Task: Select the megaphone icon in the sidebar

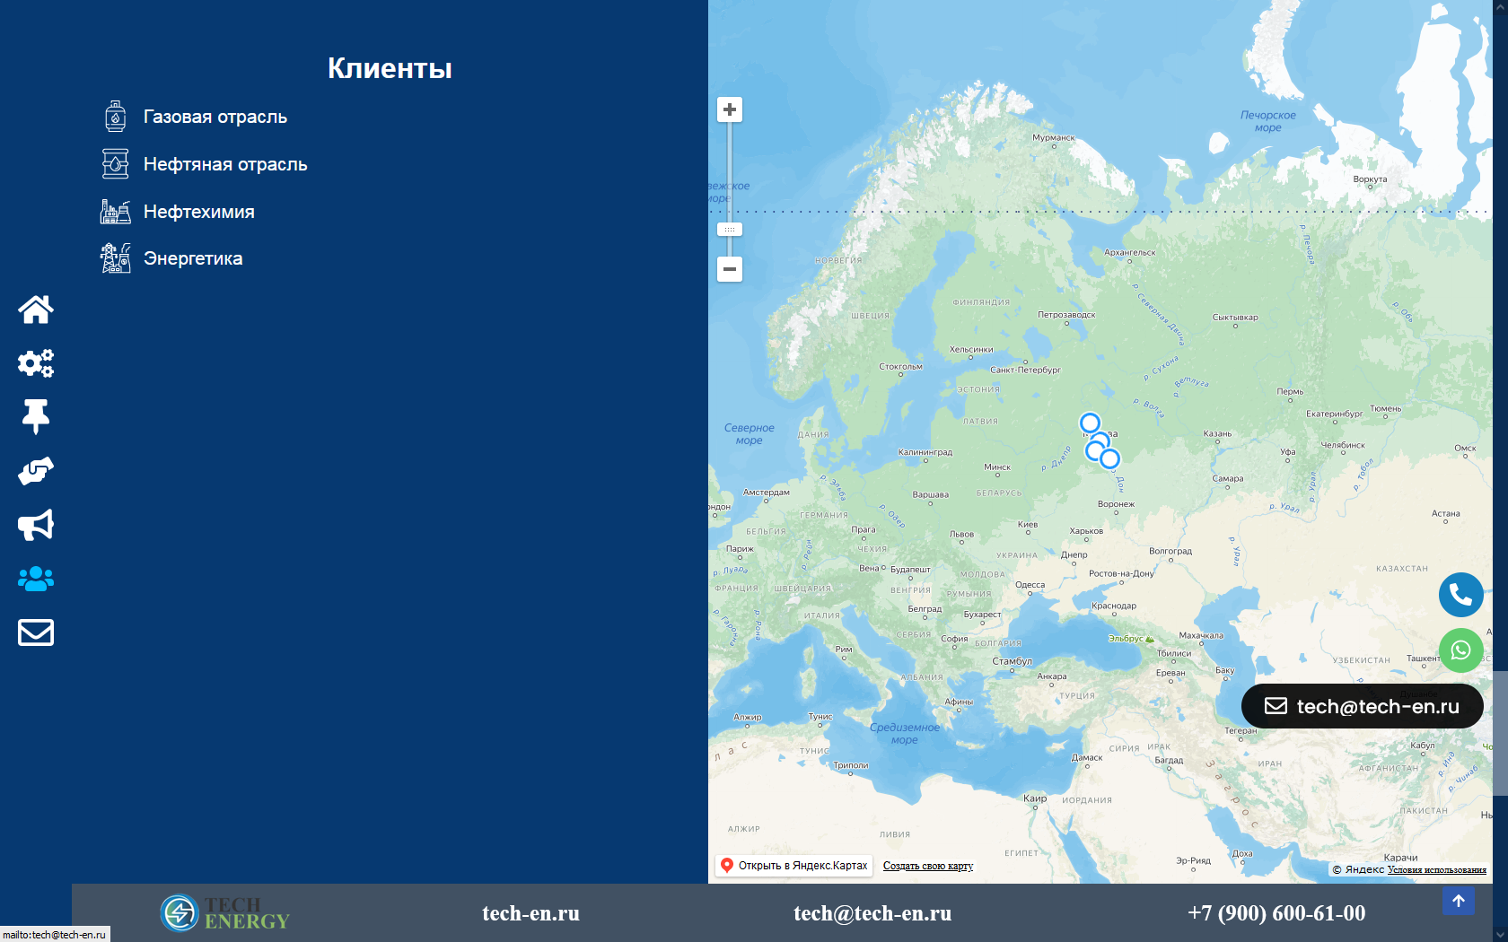Action: (36, 525)
